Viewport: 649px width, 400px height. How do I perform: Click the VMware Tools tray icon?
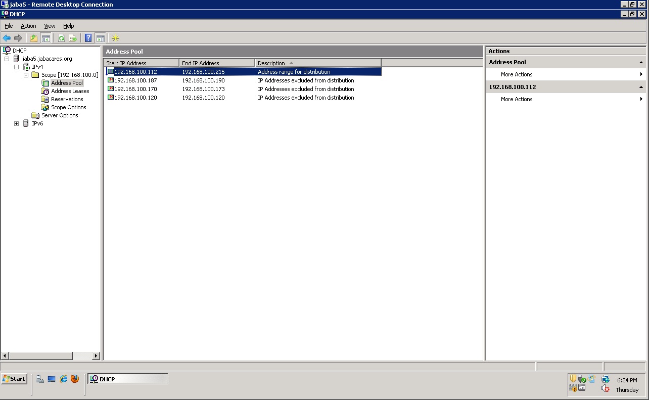pyautogui.click(x=581, y=387)
